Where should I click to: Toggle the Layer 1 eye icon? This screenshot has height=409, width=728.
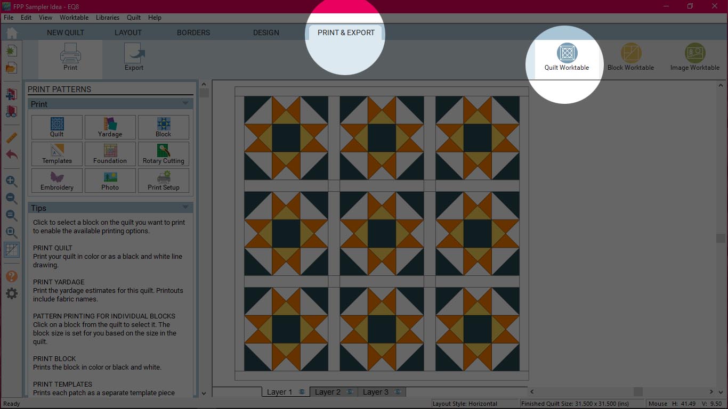point(302,392)
